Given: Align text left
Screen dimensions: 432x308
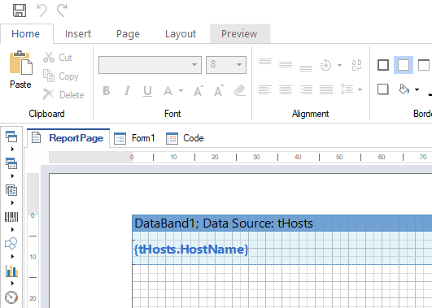Looking at the screenshot, I should click(264, 89).
